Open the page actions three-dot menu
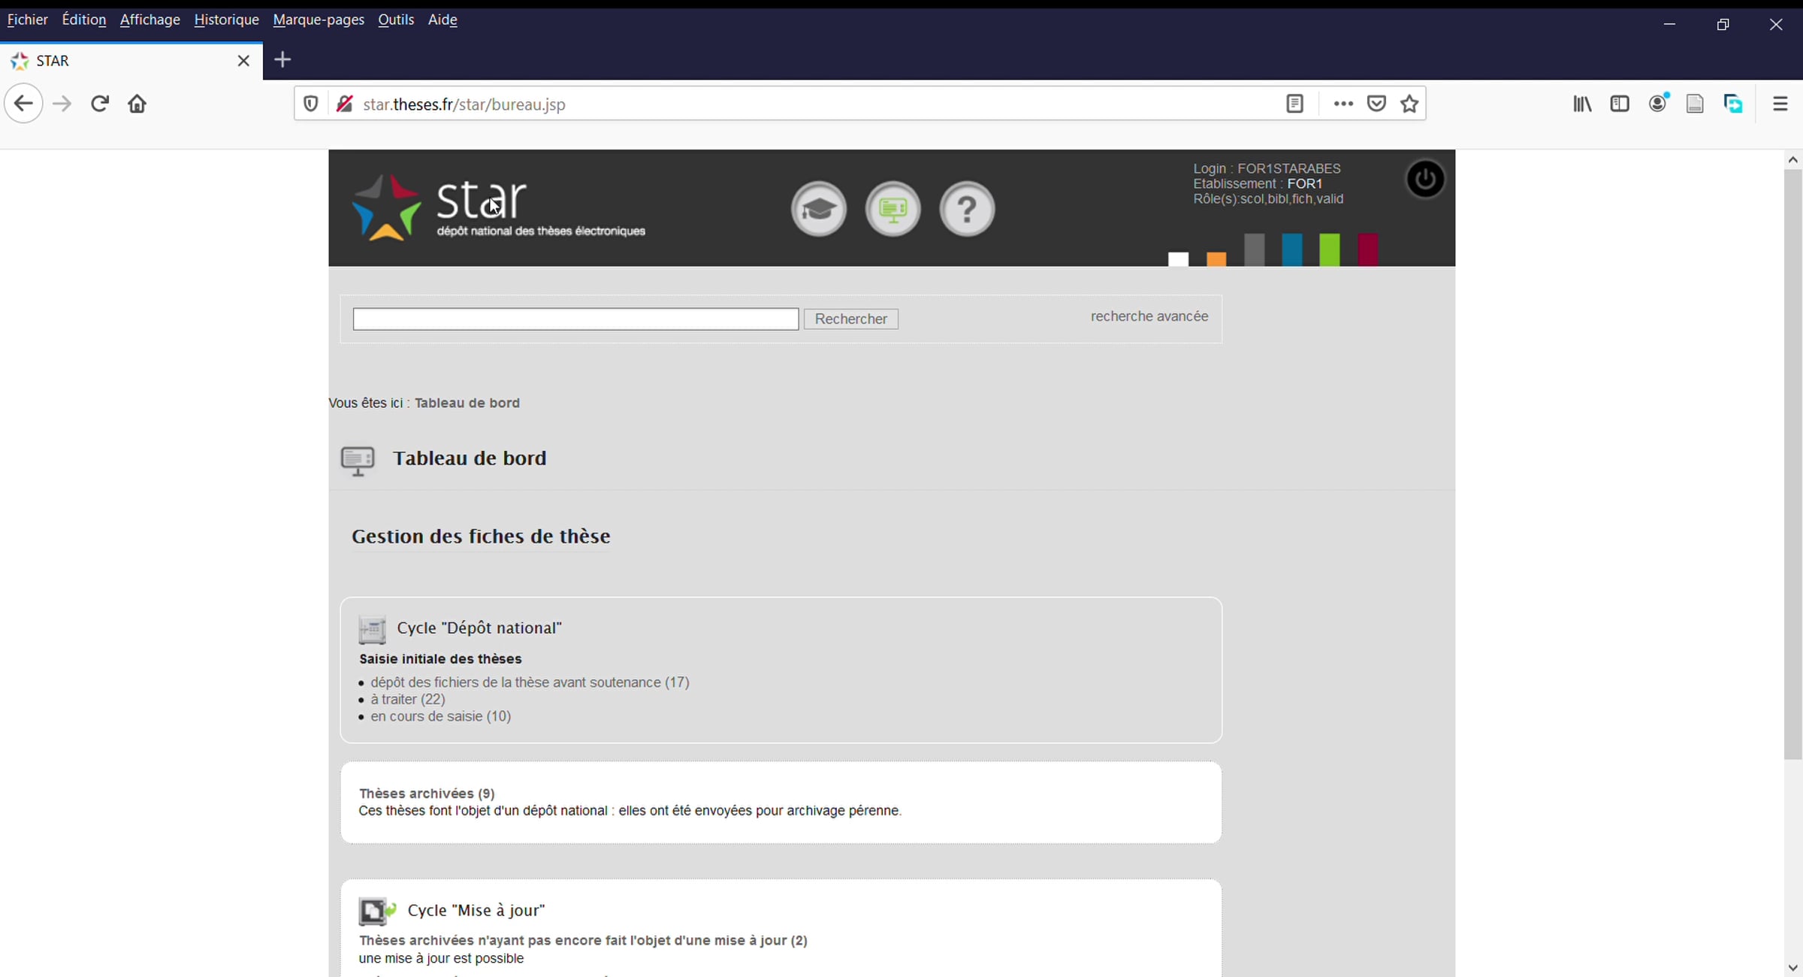 point(1342,104)
